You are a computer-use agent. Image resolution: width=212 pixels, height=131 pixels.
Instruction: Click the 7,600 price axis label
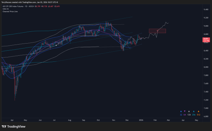click(206, 83)
